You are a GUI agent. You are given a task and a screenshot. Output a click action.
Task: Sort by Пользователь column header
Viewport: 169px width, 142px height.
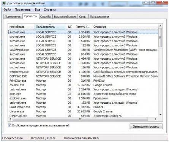coord(50,27)
